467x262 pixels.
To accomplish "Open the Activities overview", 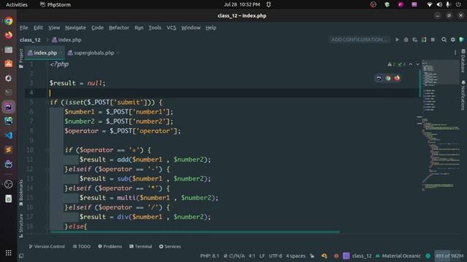I will [17, 4].
